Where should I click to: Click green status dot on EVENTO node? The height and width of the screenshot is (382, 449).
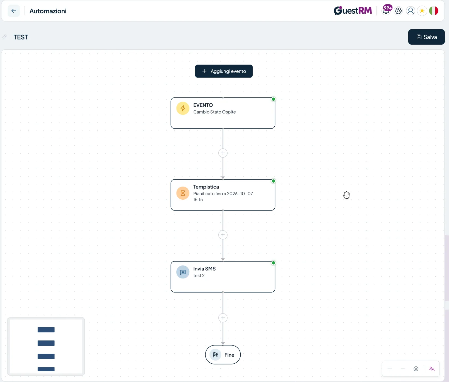coord(274,99)
